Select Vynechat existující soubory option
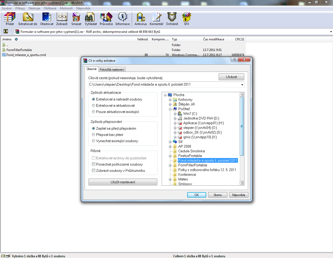The height and width of the screenshot is (258, 333). tap(93, 141)
